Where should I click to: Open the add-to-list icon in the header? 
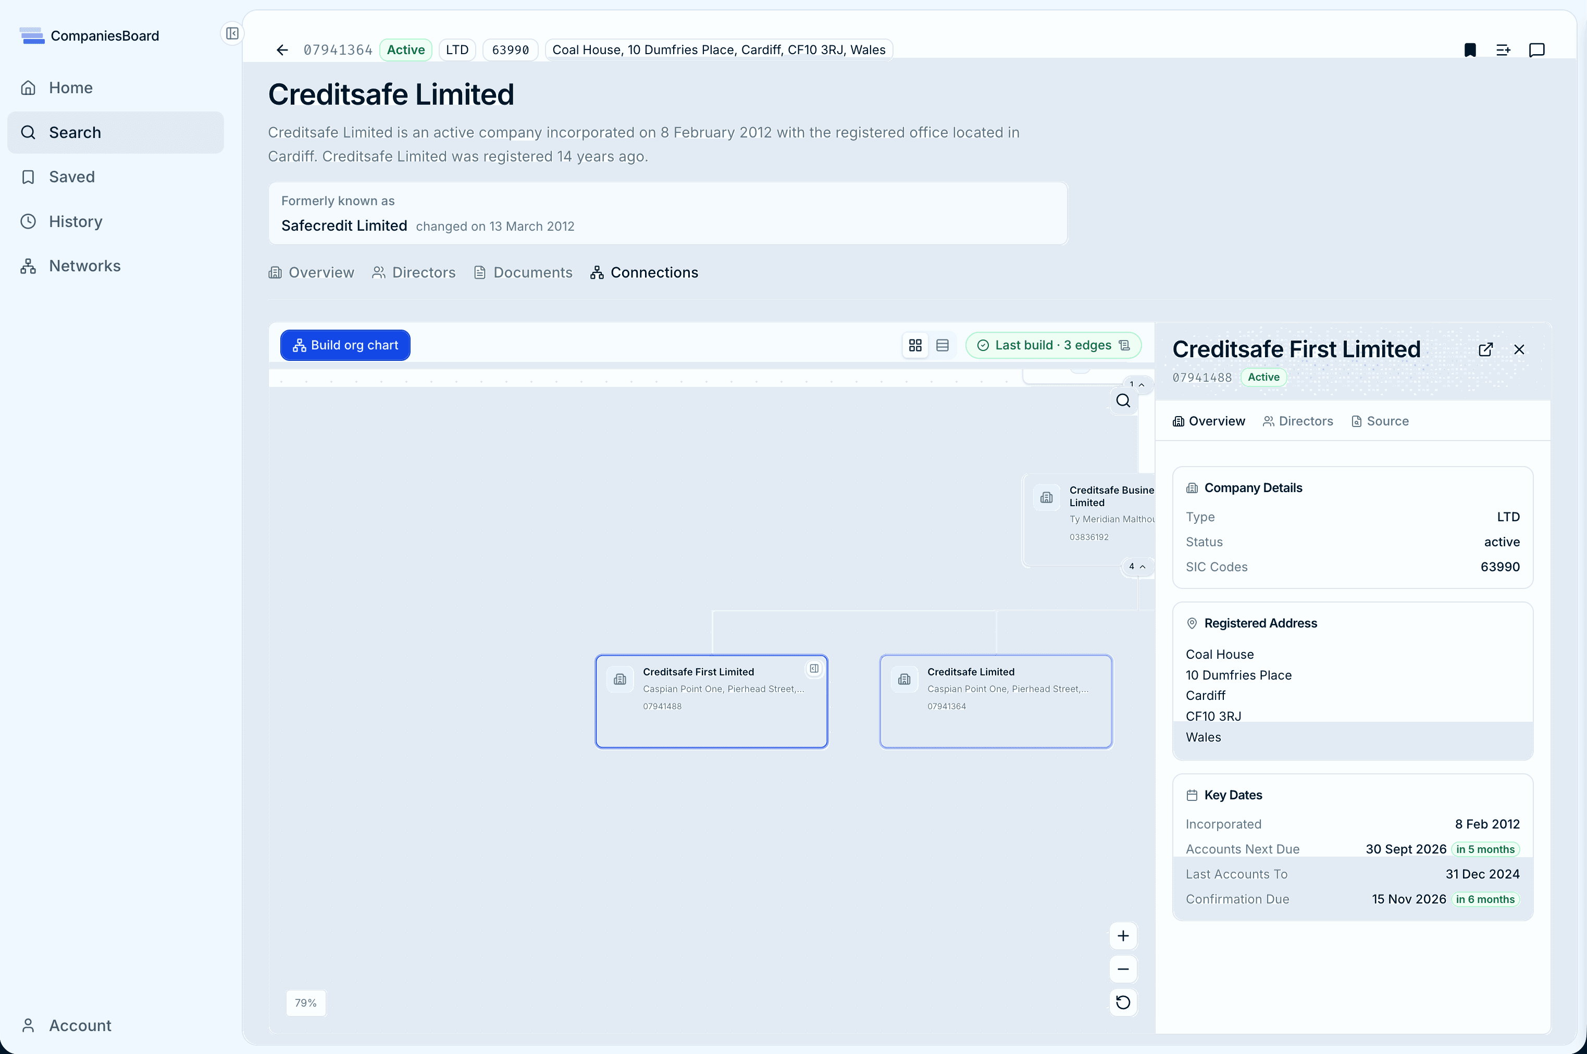point(1503,50)
